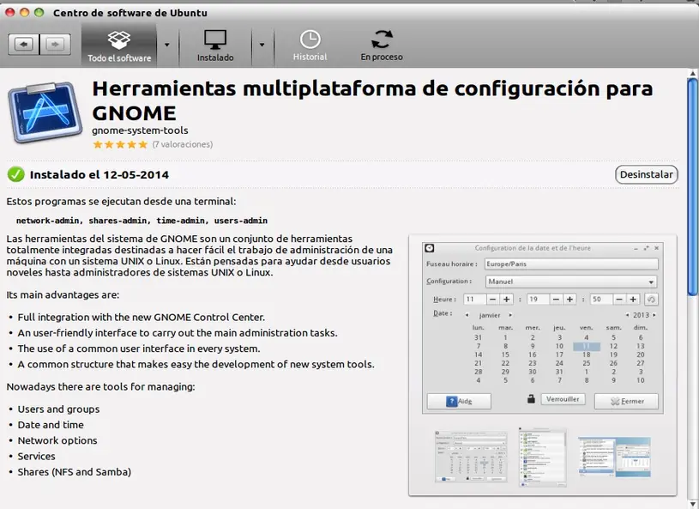Image resolution: width=699 pixels, height=509 pixels.
Task: Click the gnome-system-tools application icon
Action: click(x=45, y=112)
